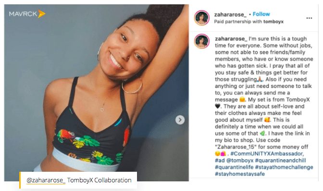Open the zahararose_ username starting the caption

(x=231, y=39)
